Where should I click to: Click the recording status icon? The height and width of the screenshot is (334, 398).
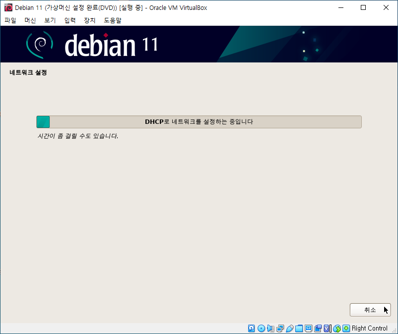coord(318,329)
